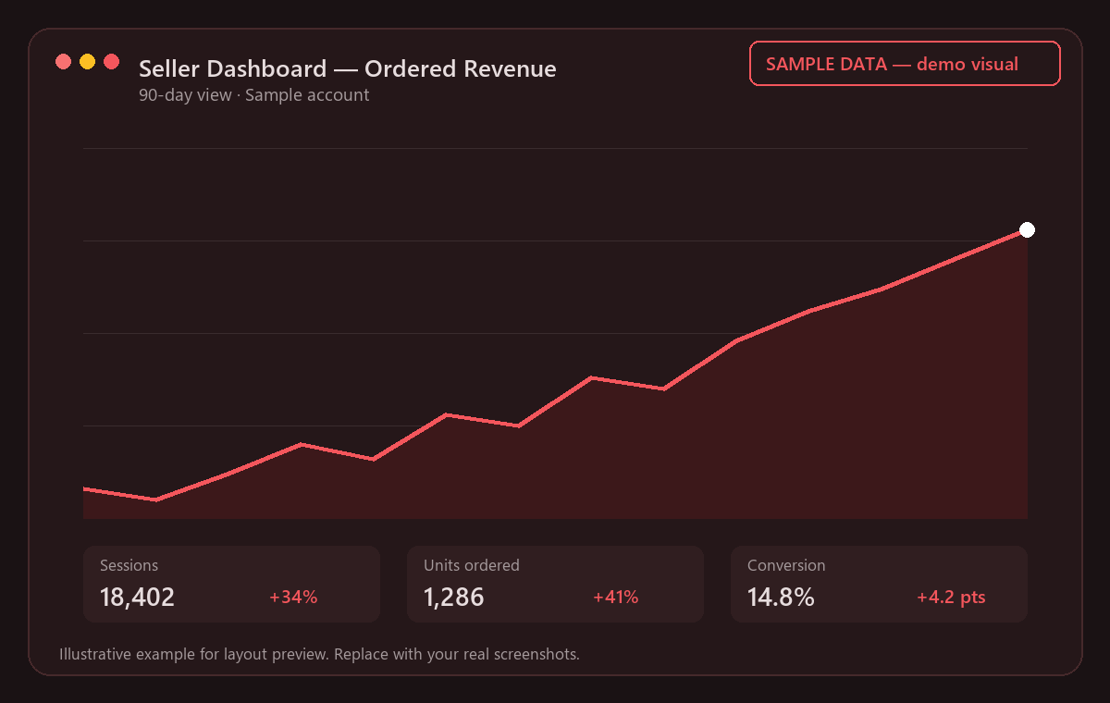1110x703 pixels.
Task: Open the Sessions stat card
Action: pyautogui.click(x=231, y=584)
